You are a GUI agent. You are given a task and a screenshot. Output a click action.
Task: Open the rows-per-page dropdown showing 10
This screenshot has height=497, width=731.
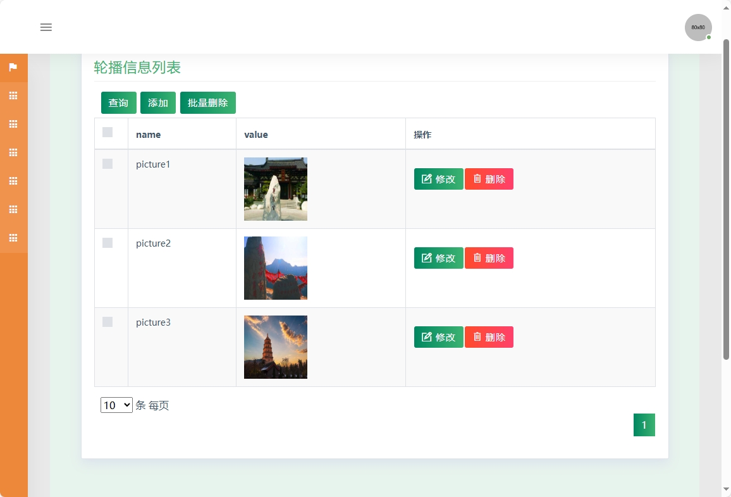116,405
